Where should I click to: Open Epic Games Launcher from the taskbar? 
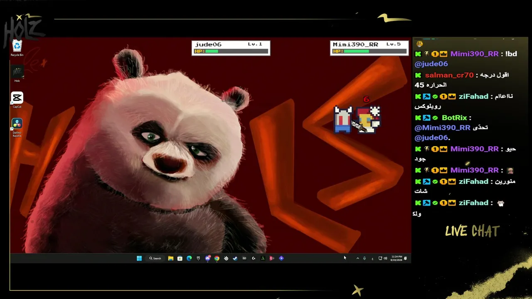point(198,258)
